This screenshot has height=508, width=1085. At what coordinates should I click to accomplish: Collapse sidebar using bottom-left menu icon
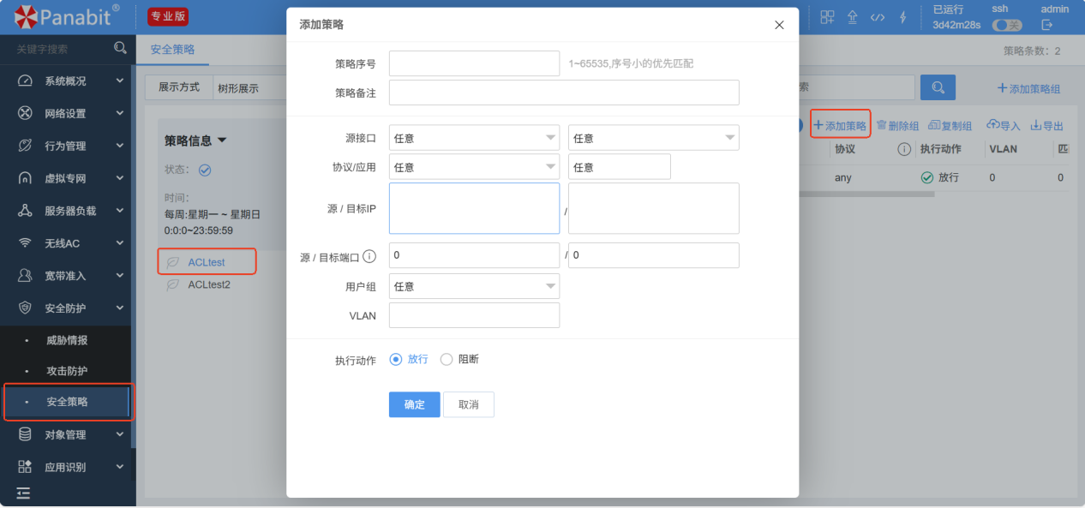pyautogui.click(x=23, y=493)
